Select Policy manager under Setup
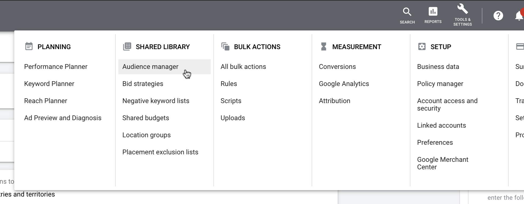This screenshot has height=204, width=524. 440,84
